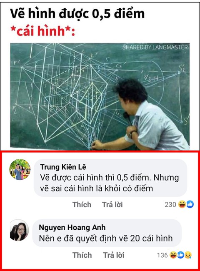Screen dimensions: 200x271
Task: Reply to Trung Kiên Lê via Trả lời
Action: (112, 205)
